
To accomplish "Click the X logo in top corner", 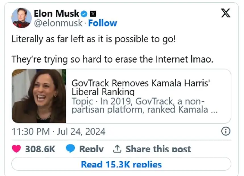I will click(x=226, y=13).
